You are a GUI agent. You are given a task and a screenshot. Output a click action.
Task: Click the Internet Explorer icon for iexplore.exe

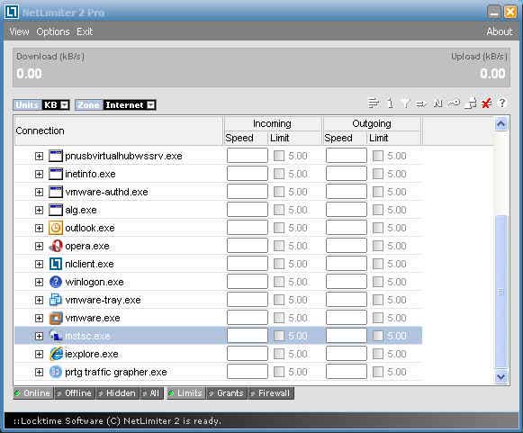[56, 354]
